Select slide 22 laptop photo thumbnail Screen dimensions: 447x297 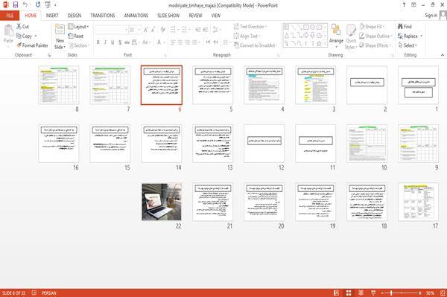pyautogui.click(x=162, y=202)
